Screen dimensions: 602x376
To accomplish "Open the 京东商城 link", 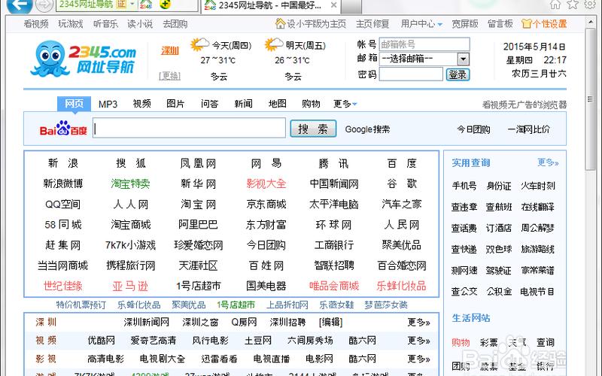I will 266,204.
